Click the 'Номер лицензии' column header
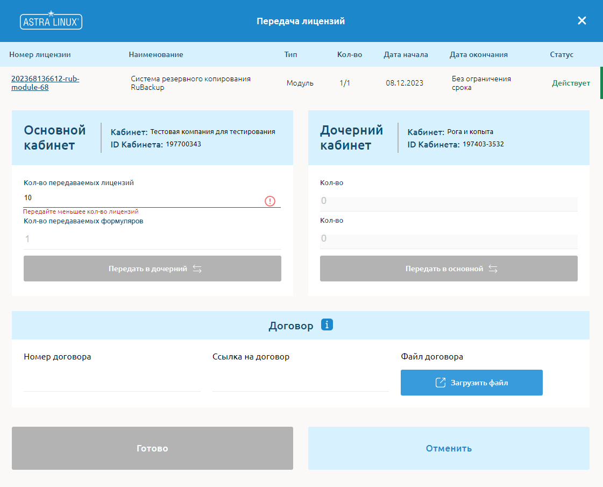603x487 pixels. (40, 54)
